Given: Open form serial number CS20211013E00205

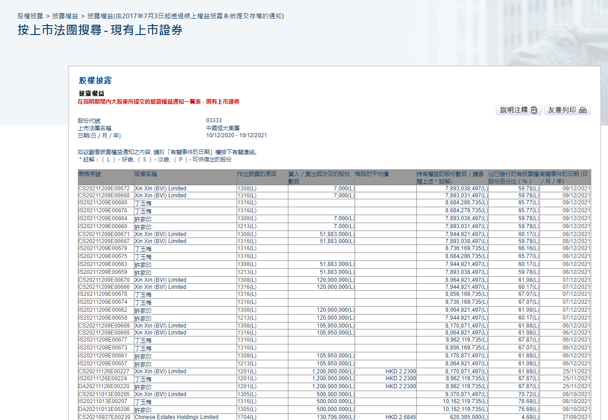Looking at the screenshot, I should click(x=104, y=394).
